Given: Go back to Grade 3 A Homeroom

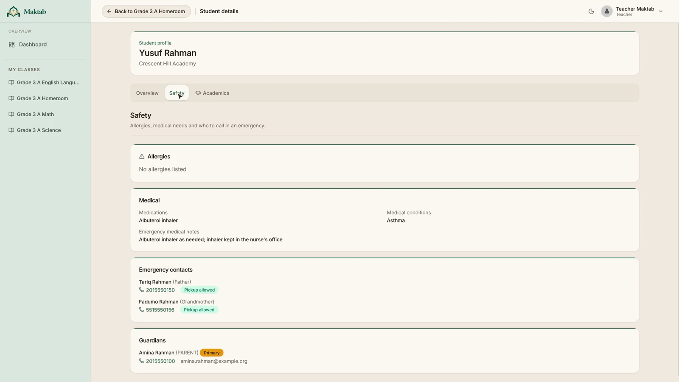Looking at the screenshot, I should coord(146,11).
